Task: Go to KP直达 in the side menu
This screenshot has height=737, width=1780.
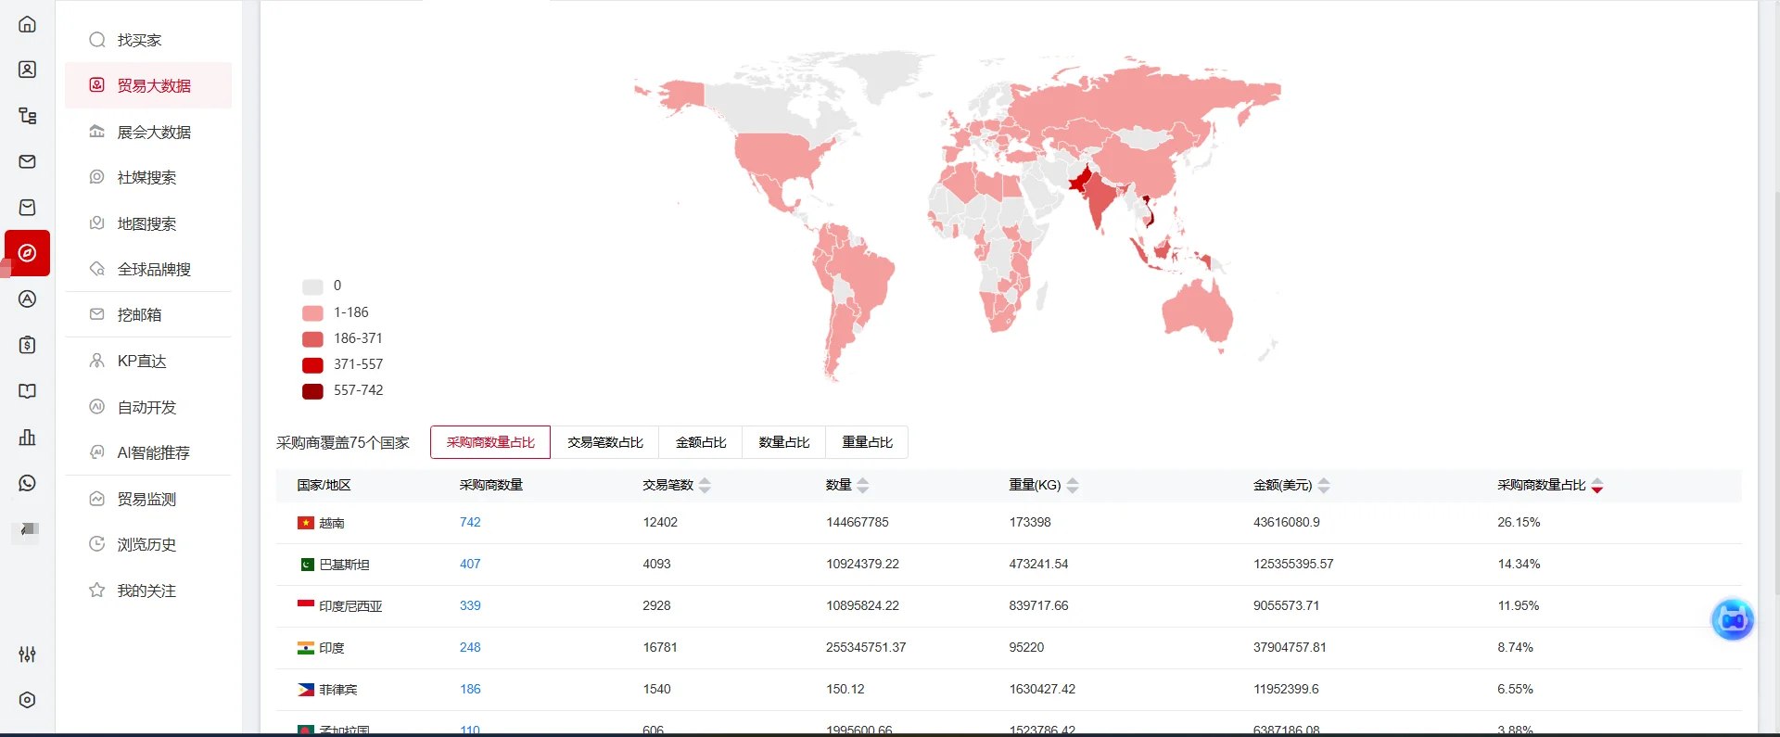Action: (x=148, y=361)
